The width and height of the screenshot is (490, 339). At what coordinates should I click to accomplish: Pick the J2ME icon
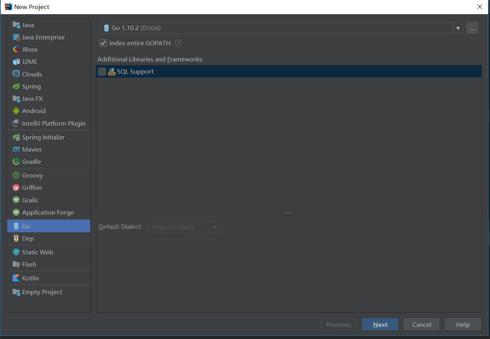tap(16, 61)
